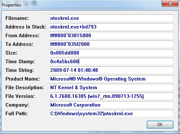Click the File Version: label

pyautogui.click(x=20, y=96)
